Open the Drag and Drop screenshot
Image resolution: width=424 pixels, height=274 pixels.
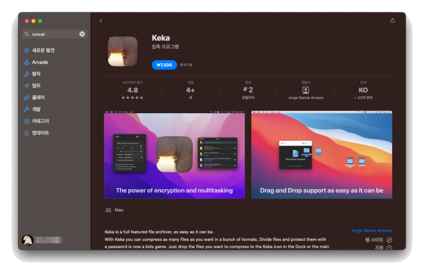[x=322, y=155]
